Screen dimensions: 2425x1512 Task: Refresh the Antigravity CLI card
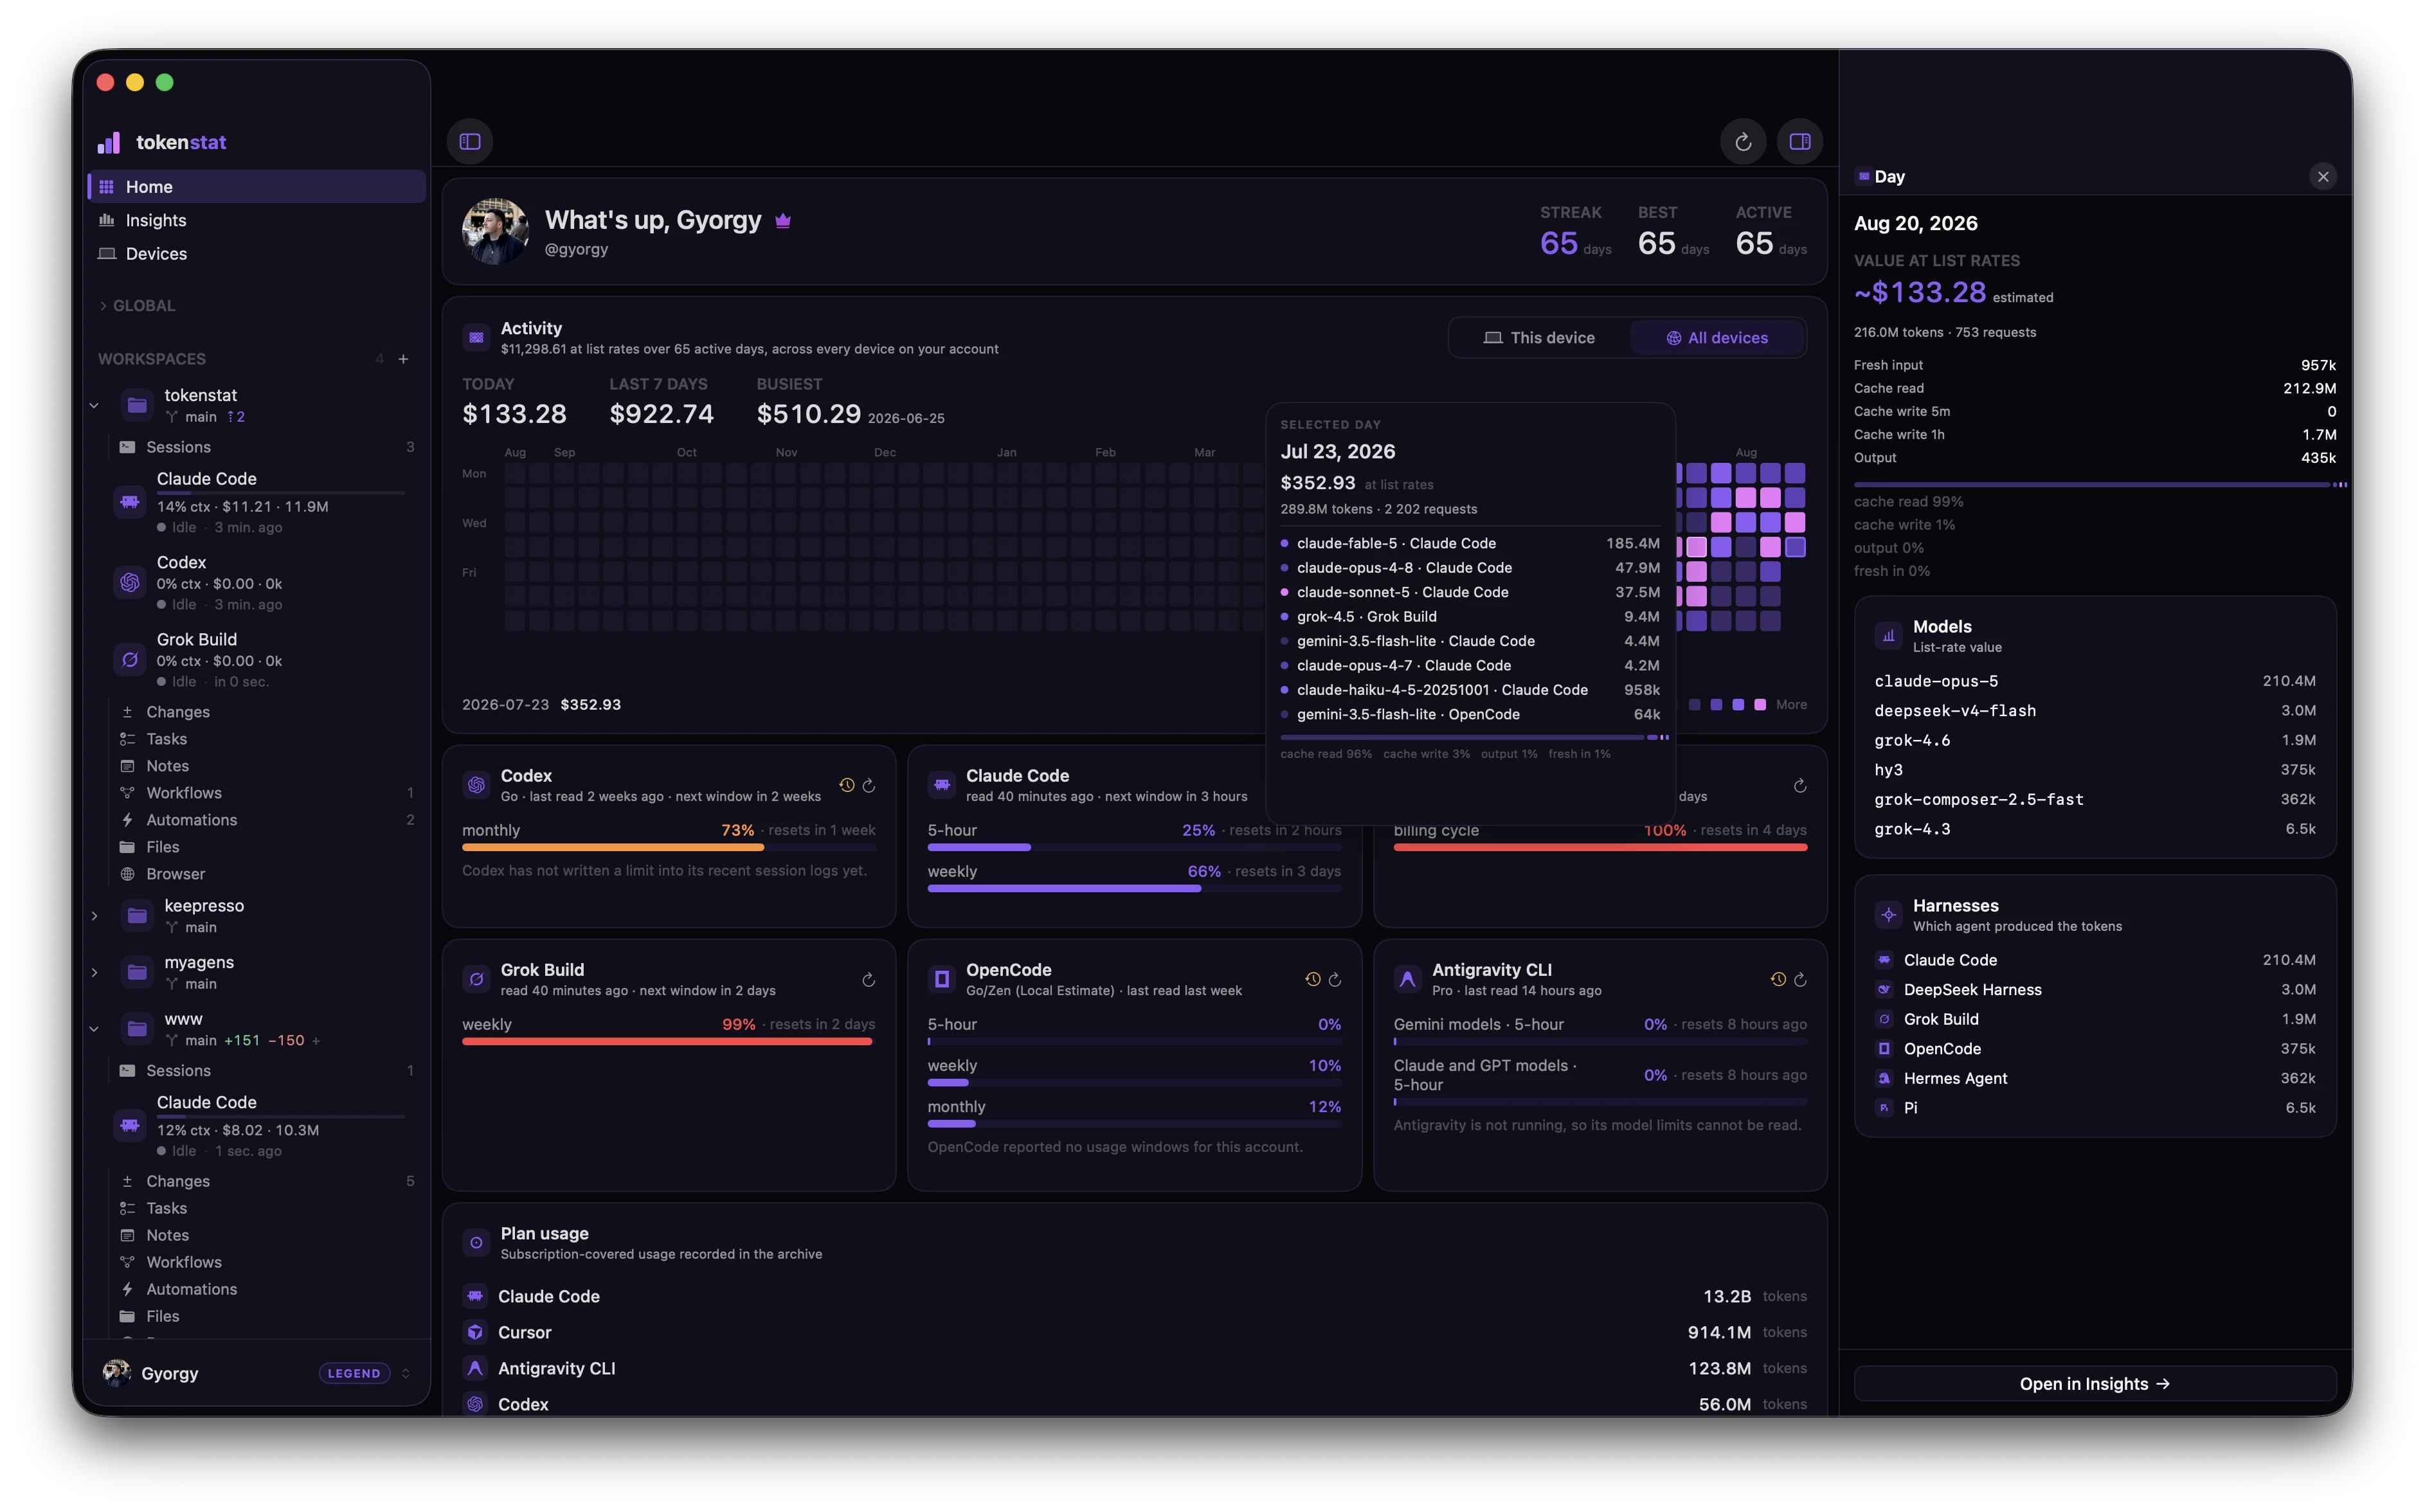(1800, 980)
